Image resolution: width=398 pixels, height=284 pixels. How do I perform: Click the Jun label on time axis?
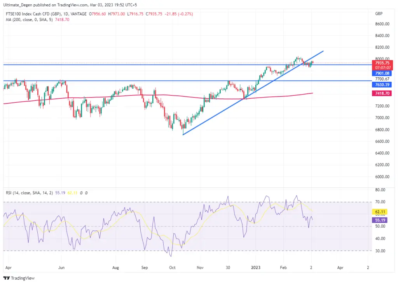pos(61,268)
